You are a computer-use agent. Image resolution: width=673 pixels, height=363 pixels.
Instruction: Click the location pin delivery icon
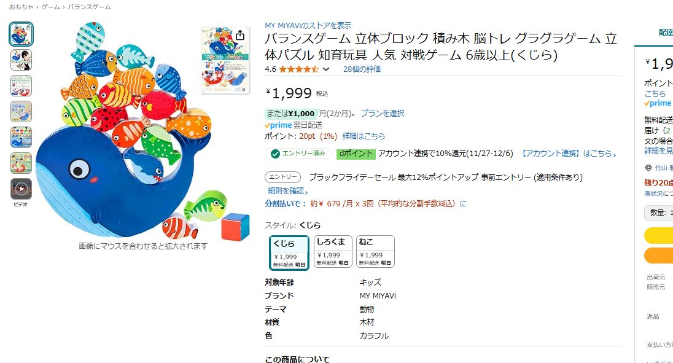tap(648, 168)
